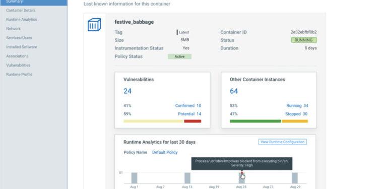Click the blue container icon
The height and width of the screenshot is (189, 378).
click(94, 25)
